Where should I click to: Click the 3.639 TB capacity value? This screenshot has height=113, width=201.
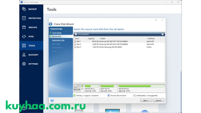pos(95,44)
